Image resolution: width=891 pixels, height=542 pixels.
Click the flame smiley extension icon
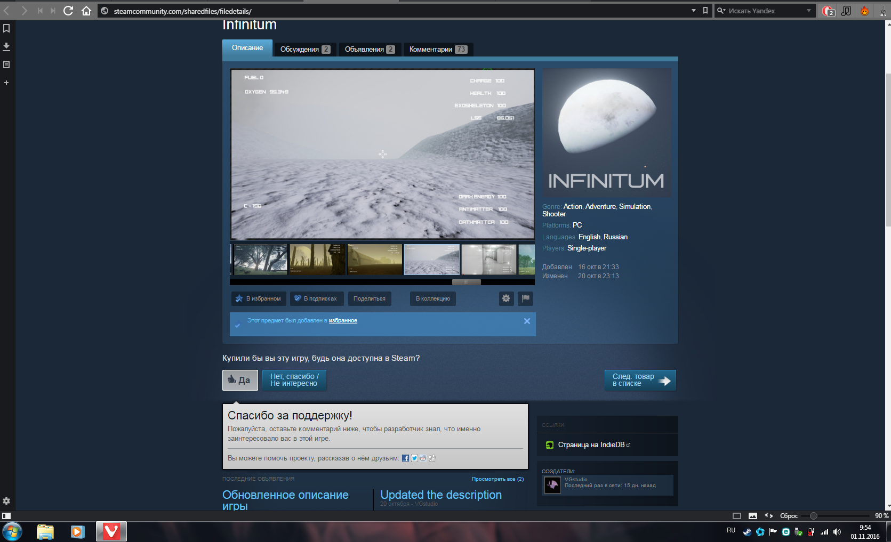(x=864, y=11)
